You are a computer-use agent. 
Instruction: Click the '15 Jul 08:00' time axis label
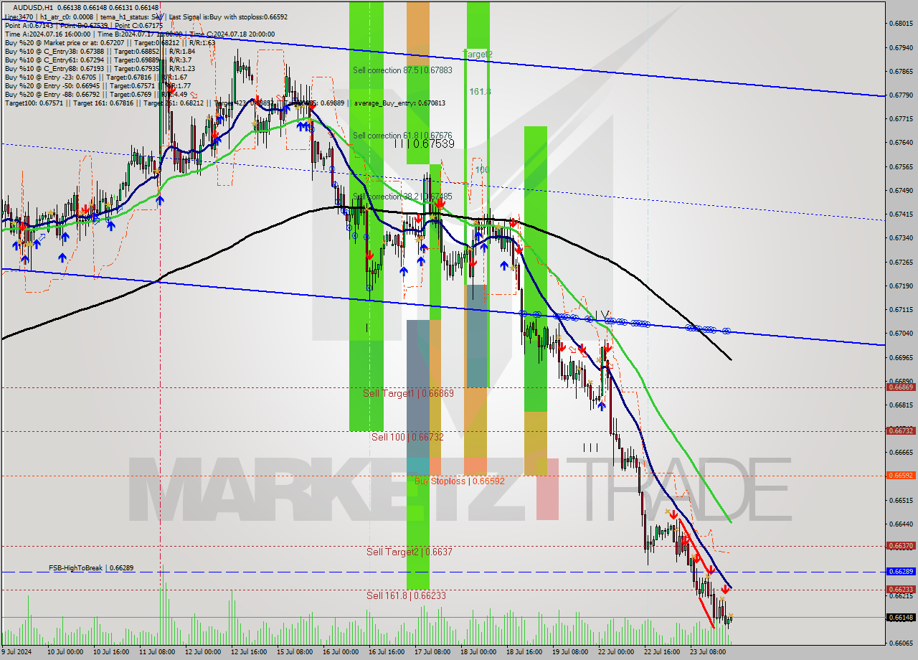coord(295,652)
